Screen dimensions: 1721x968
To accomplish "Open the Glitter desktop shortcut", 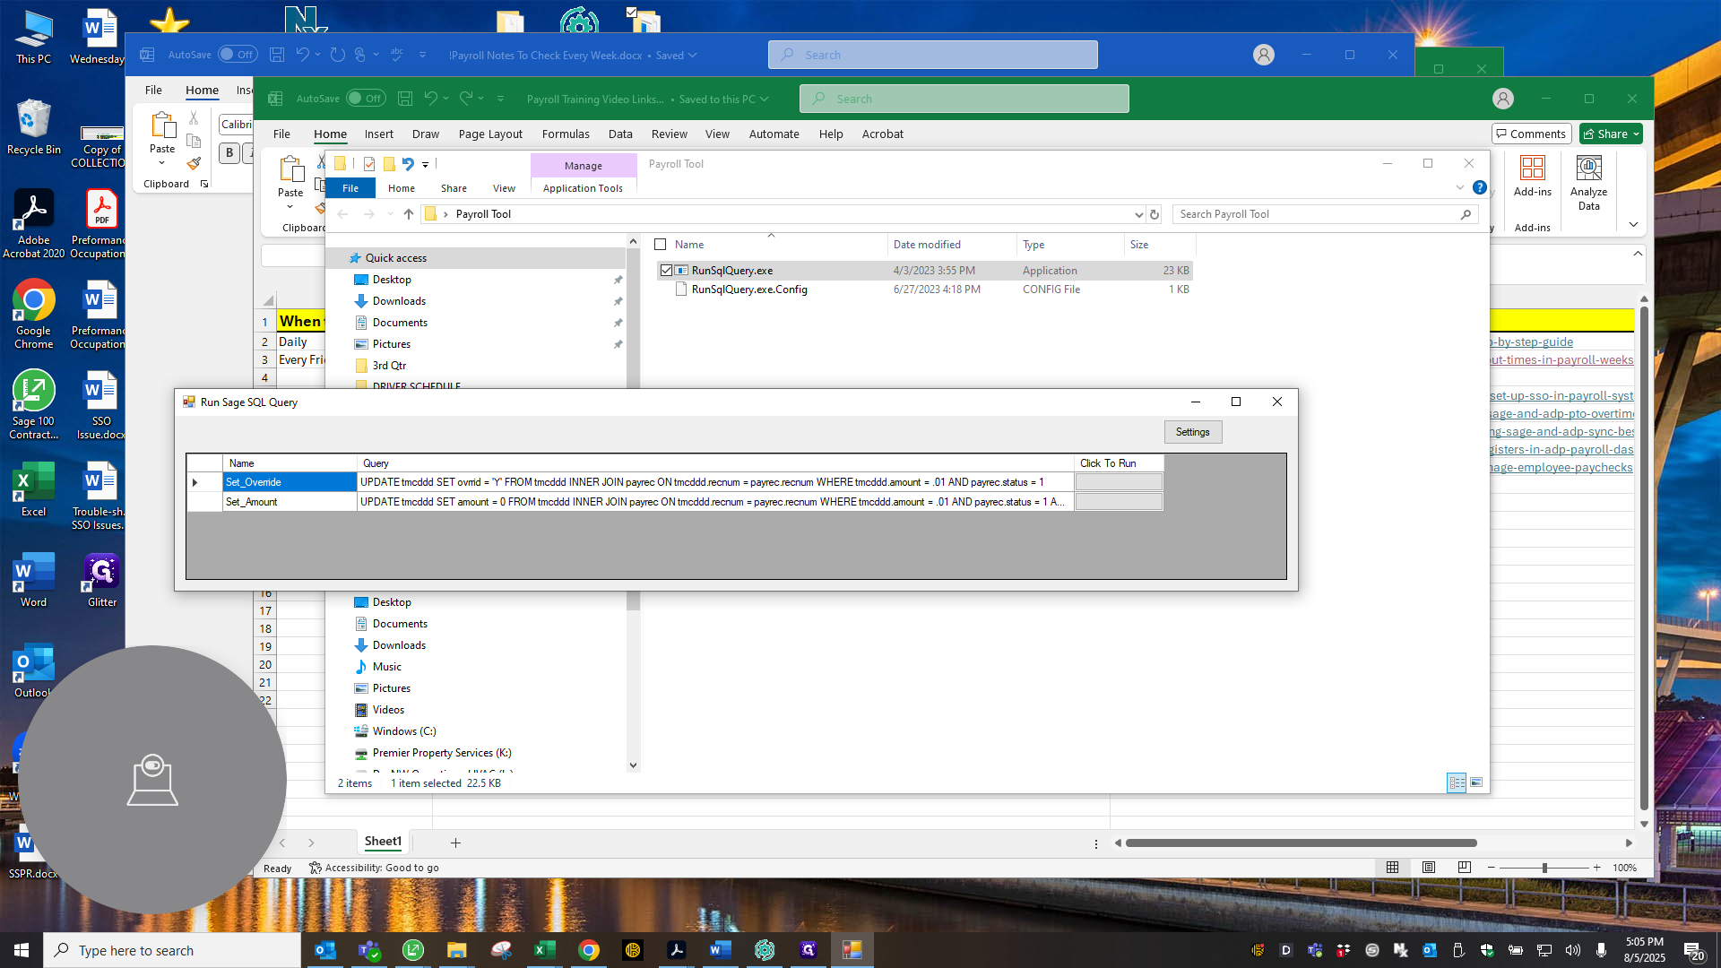I will click(102, 581).
